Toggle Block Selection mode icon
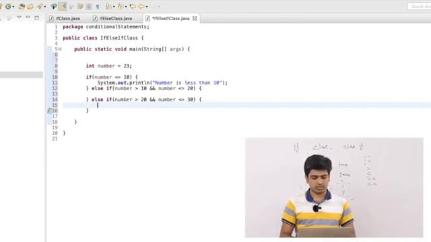The width and height of the screenshot is (431, 242). click(x=89, y=6)
